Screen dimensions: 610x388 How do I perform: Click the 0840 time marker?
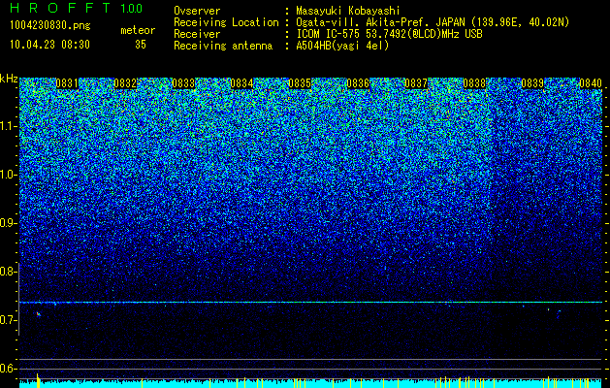pos(591,83)
